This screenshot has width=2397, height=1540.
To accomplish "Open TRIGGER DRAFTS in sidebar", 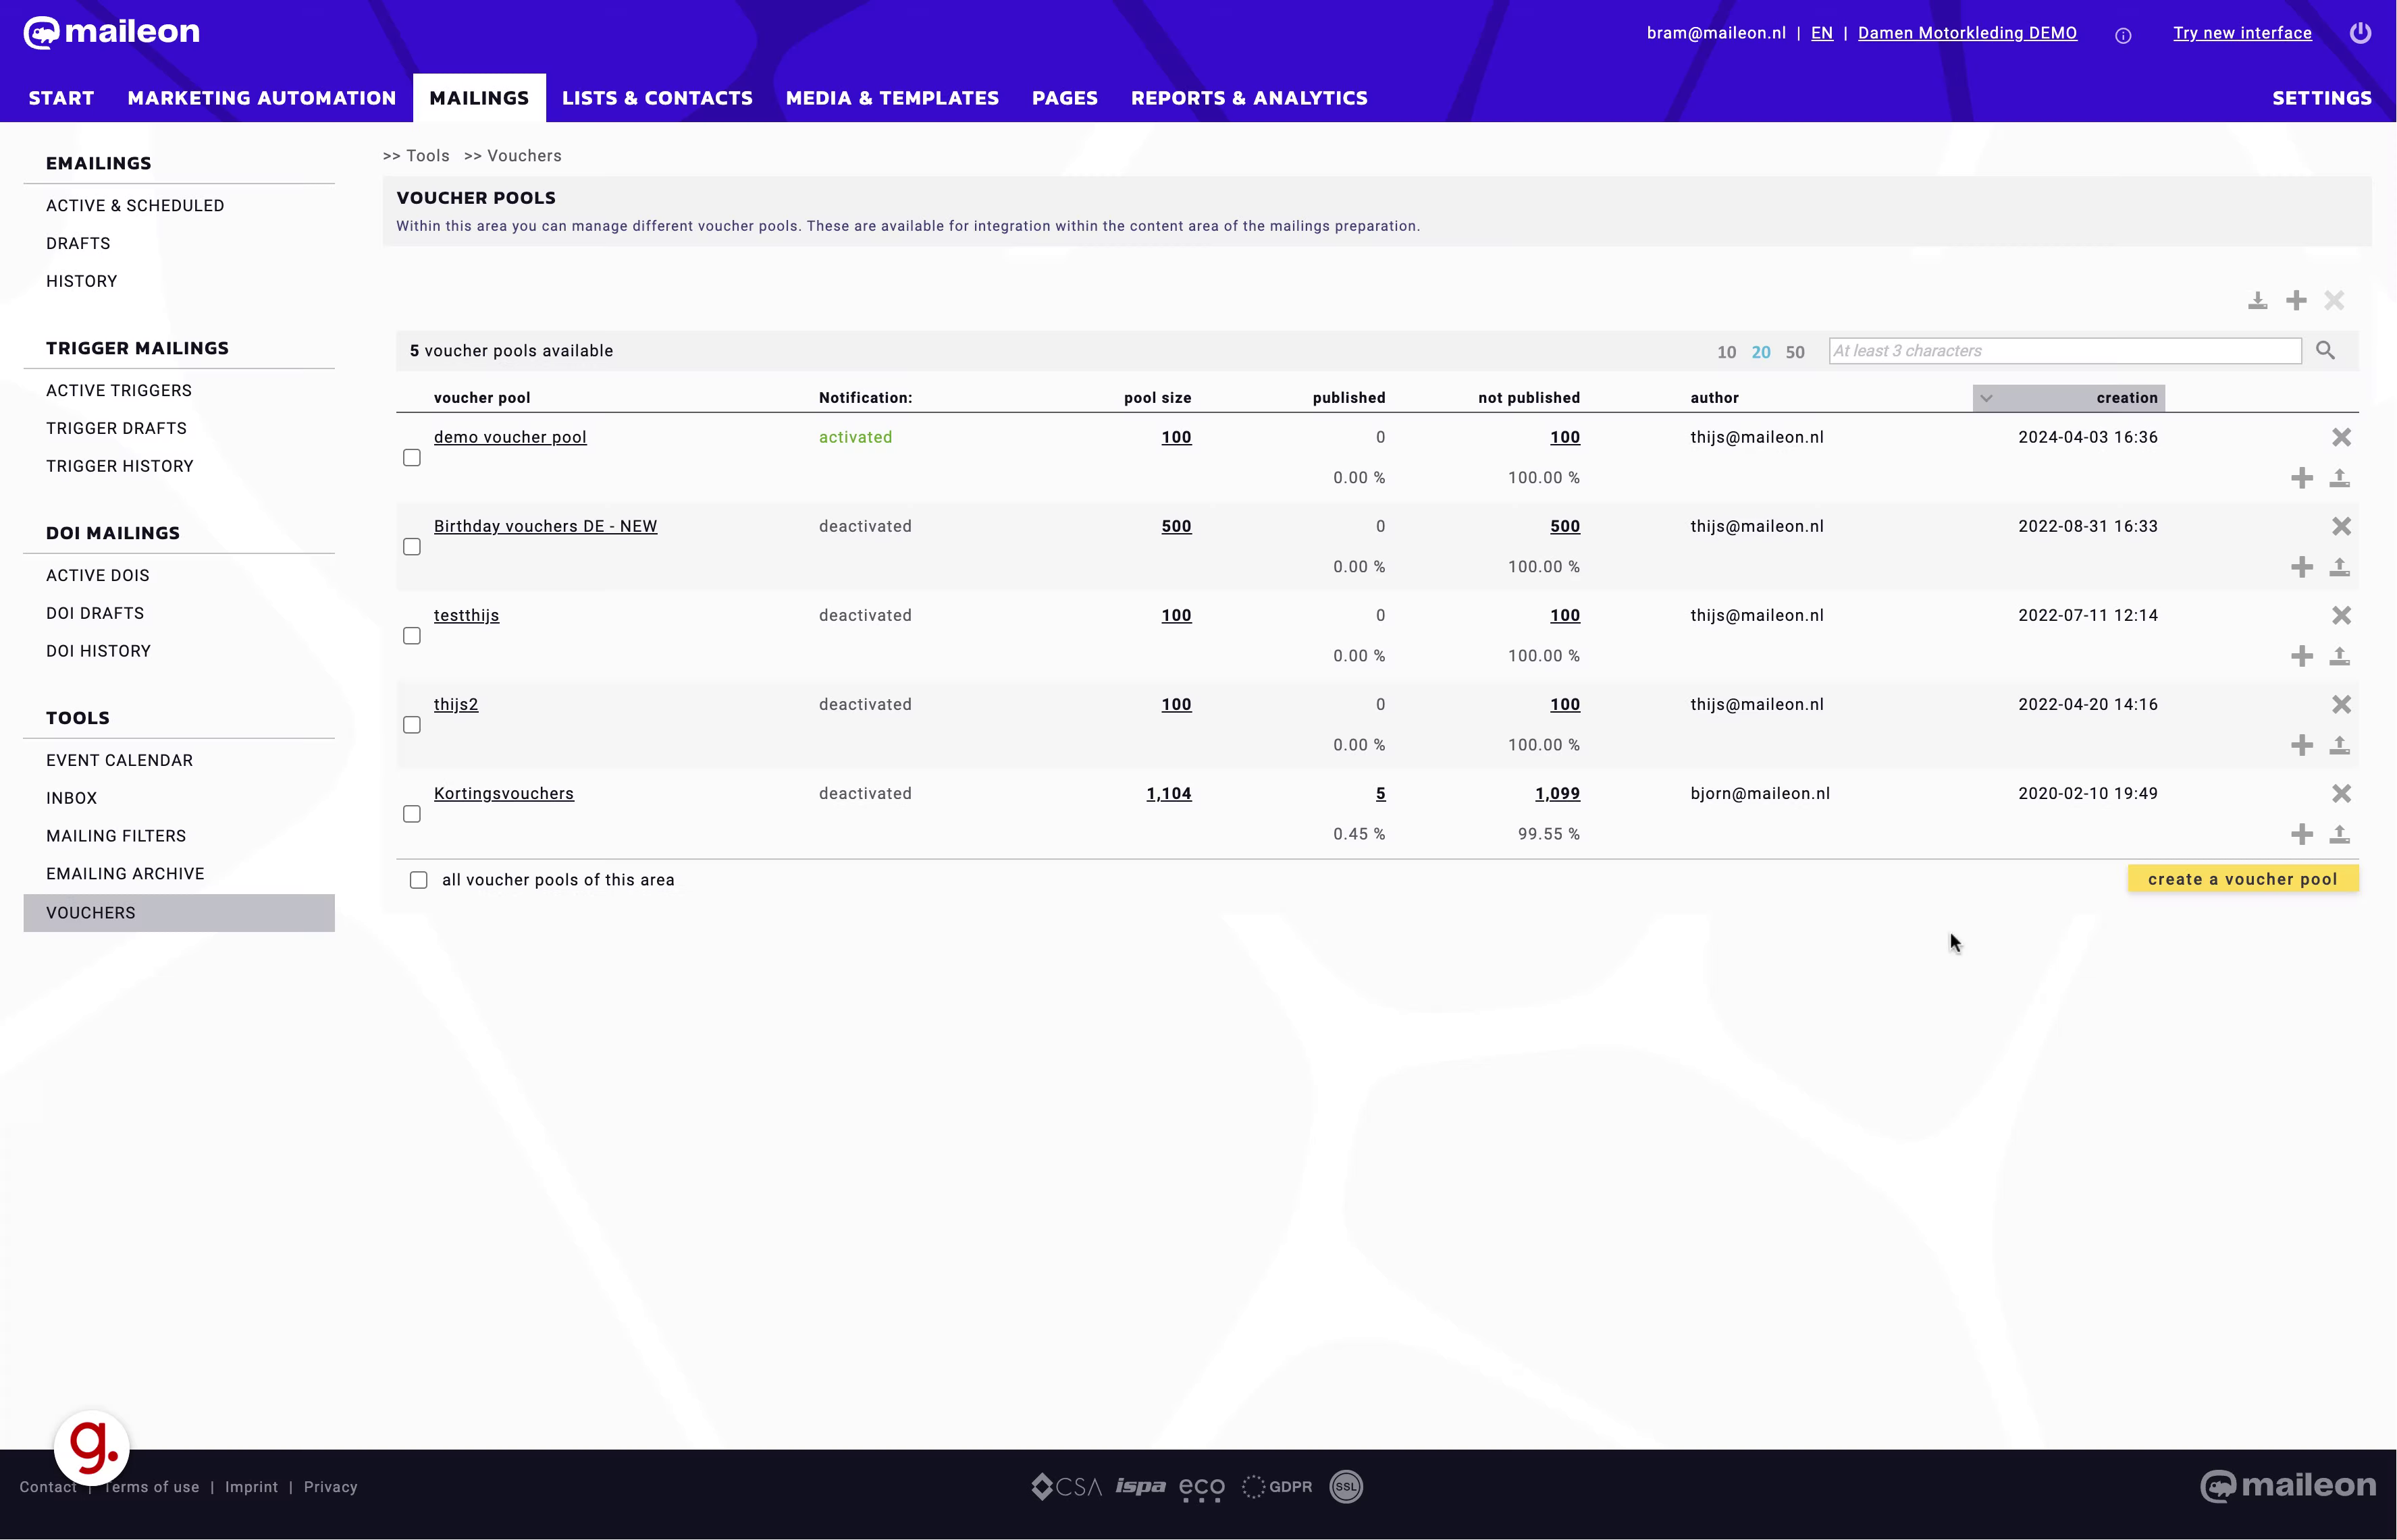I will click(116, 428).
